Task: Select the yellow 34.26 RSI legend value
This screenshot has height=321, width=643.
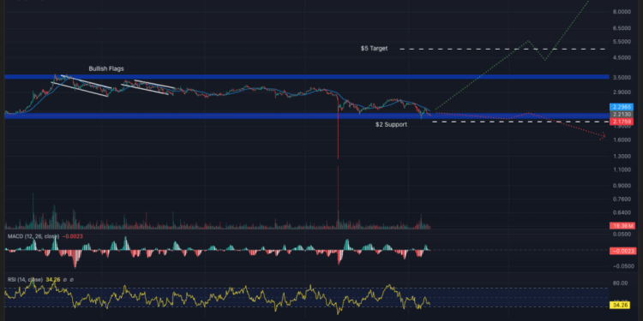Action: [x=53, y=280]
